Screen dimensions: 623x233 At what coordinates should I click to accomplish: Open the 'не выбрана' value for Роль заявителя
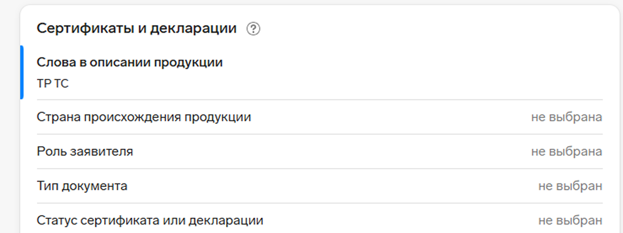567,152
